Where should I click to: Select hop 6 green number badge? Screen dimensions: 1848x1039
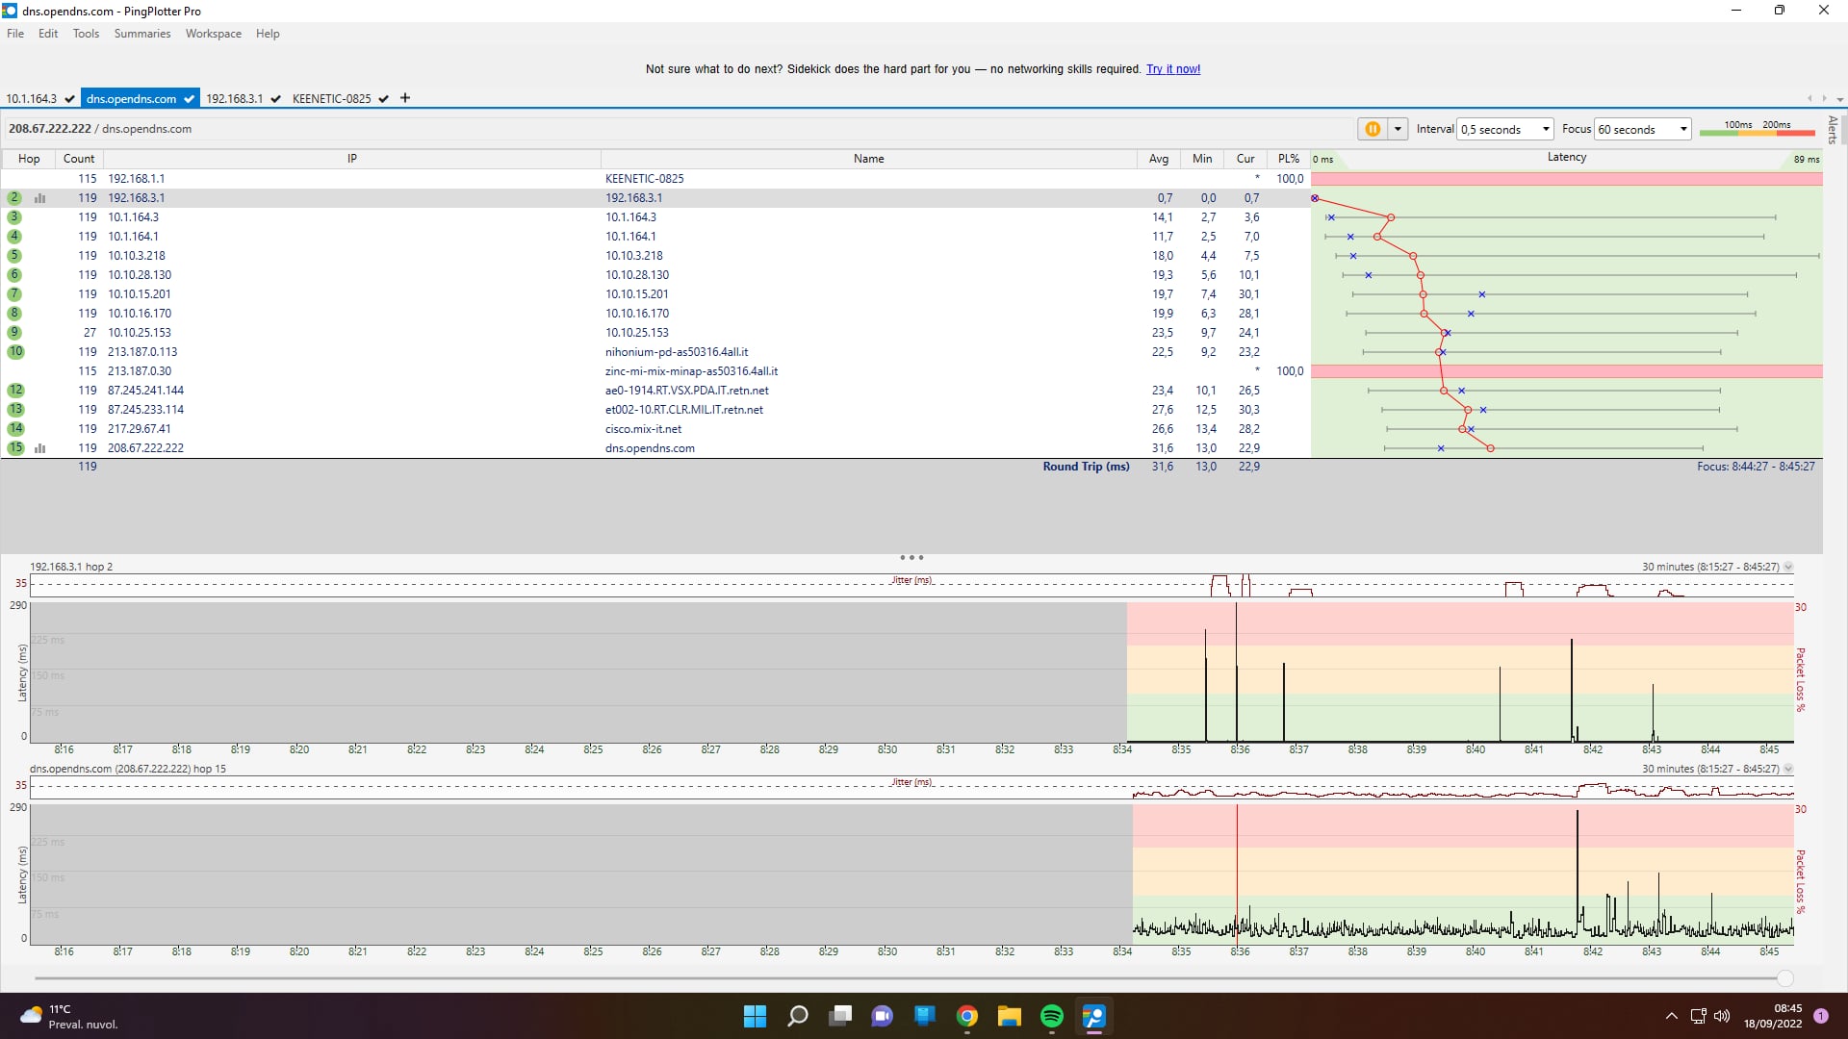pyautogui.click(x=14, y=275)
